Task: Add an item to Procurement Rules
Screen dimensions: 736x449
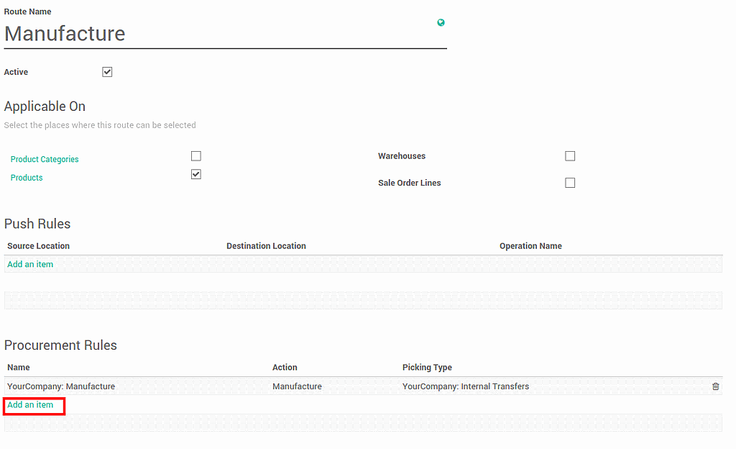Action: point(30,405)
